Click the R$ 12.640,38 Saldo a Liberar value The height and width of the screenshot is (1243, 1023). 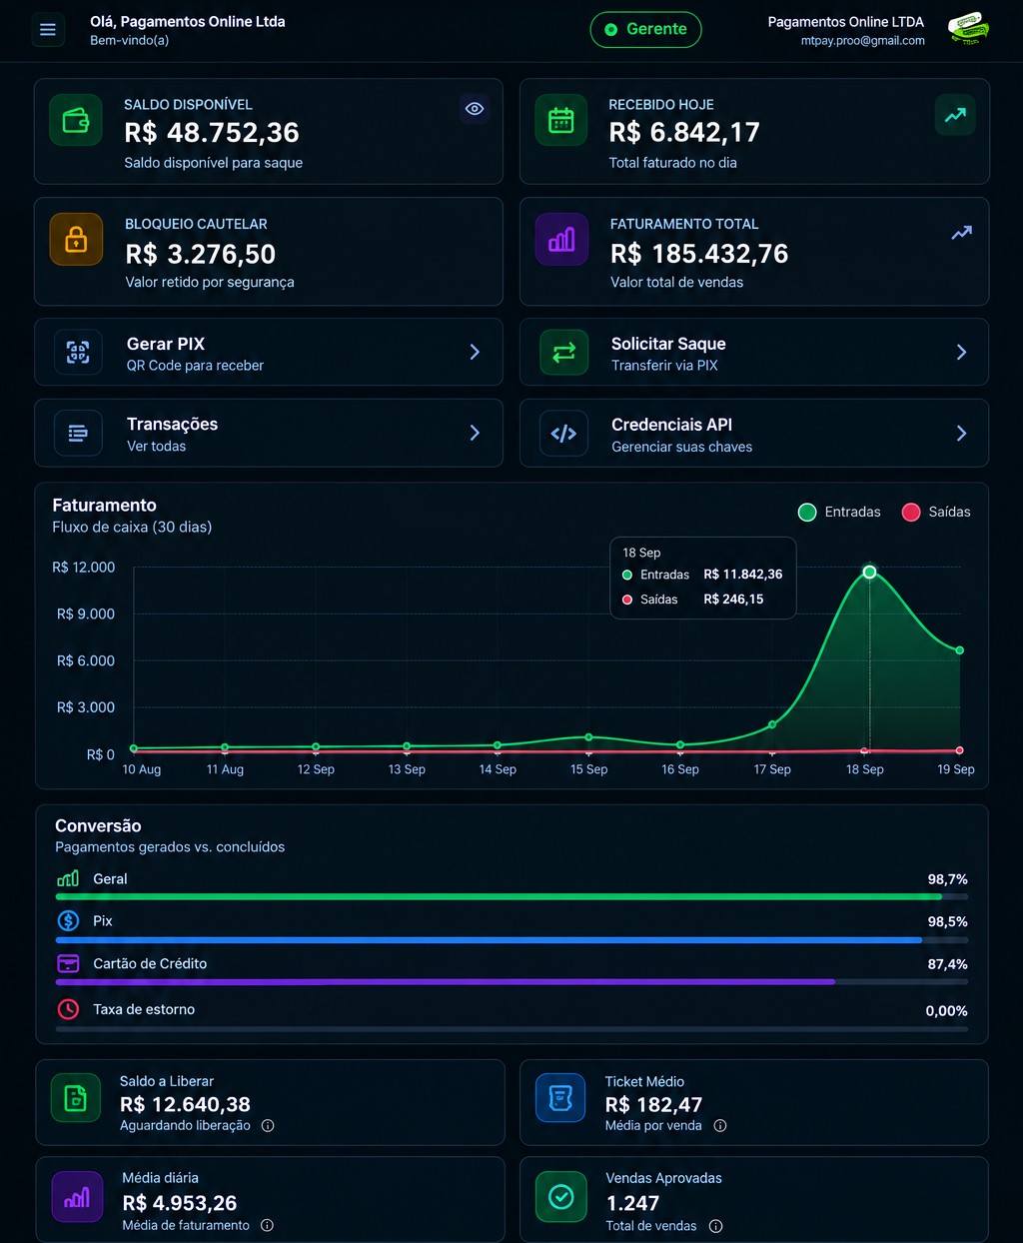185,1104
